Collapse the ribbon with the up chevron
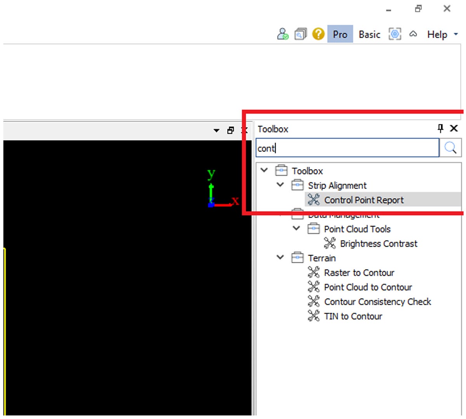 [413, 34]
